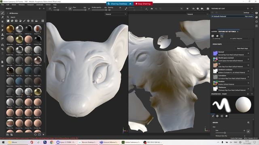Open the 3D viewport Material dropdown

pos(116,14)
